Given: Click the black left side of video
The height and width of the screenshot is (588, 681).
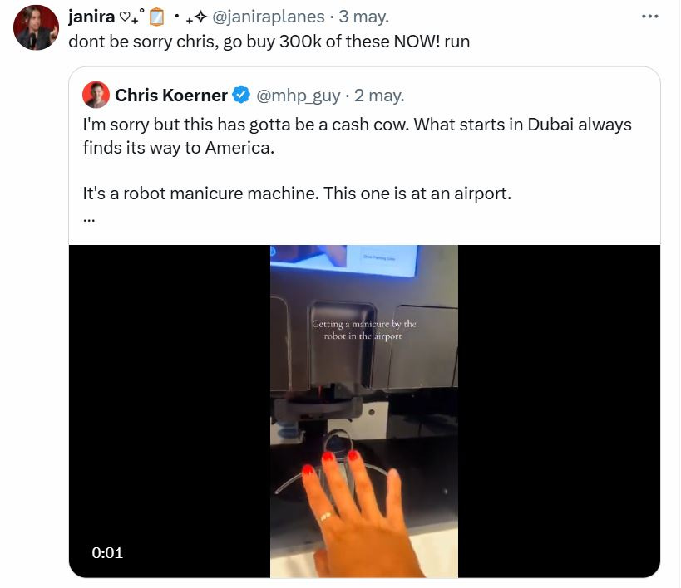Looking at the screenshot, I should coord(170,411).
